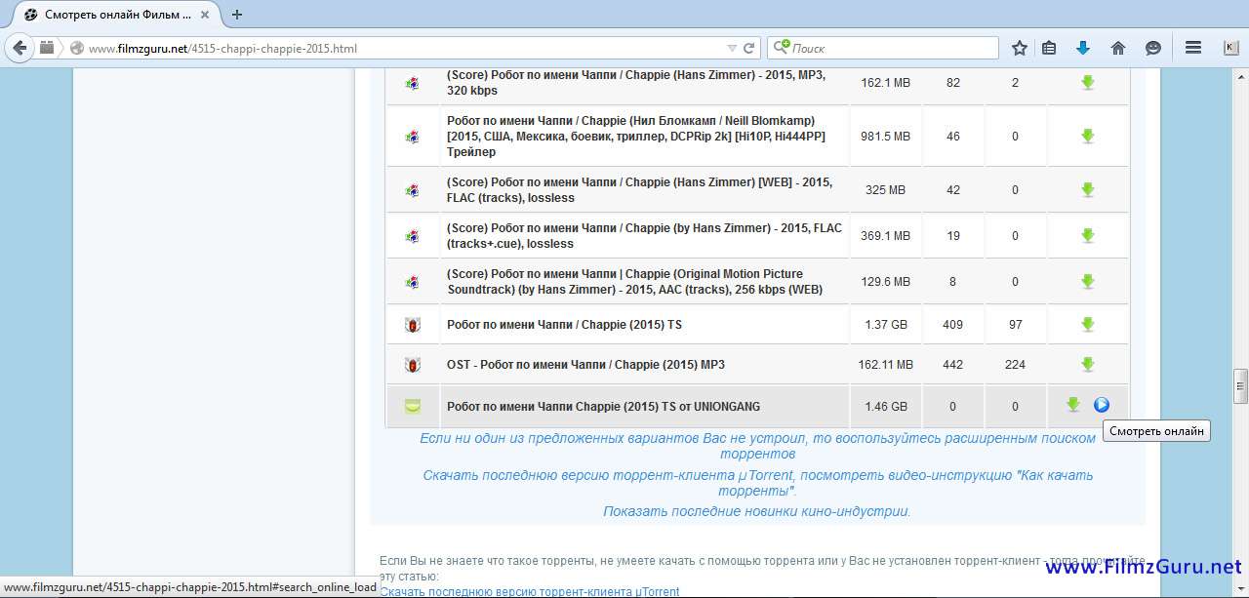Click the Показать последние новинки кино-индустрии link
Viewport: 1249px width, 598px height.
756,511
